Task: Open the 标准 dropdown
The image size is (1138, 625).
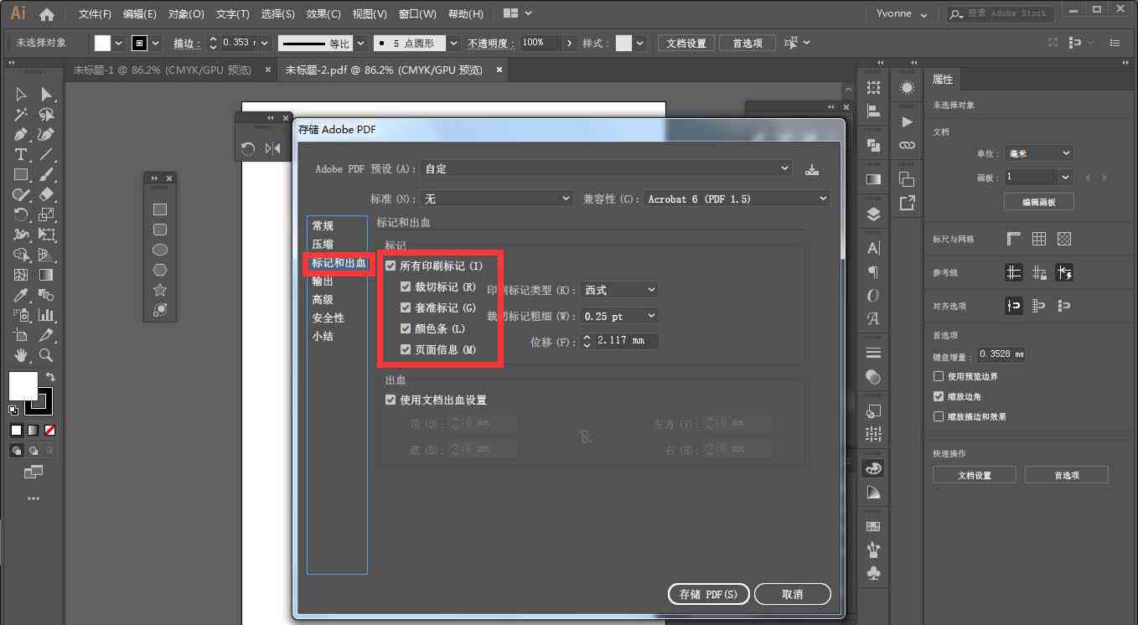Action: pos(497,199)
